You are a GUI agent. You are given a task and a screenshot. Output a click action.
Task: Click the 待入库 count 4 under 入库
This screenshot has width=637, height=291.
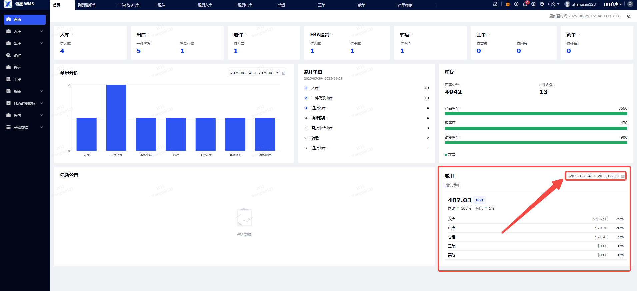(62, 51)
